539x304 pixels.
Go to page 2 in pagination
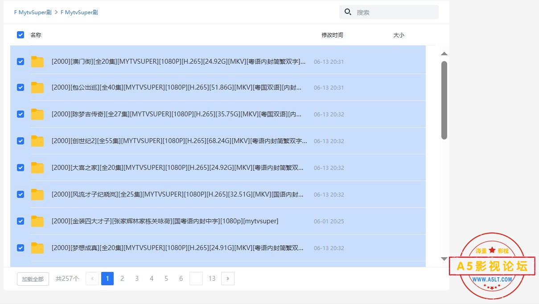(122, 279)
